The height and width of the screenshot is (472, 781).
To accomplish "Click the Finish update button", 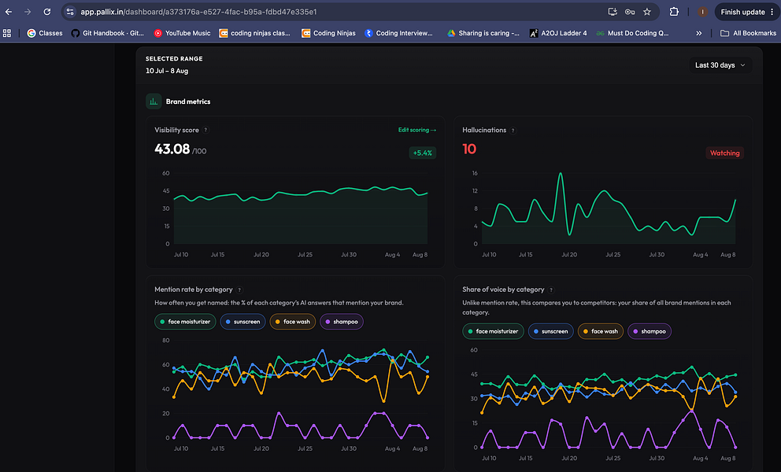I will click(x=742, y=12).
